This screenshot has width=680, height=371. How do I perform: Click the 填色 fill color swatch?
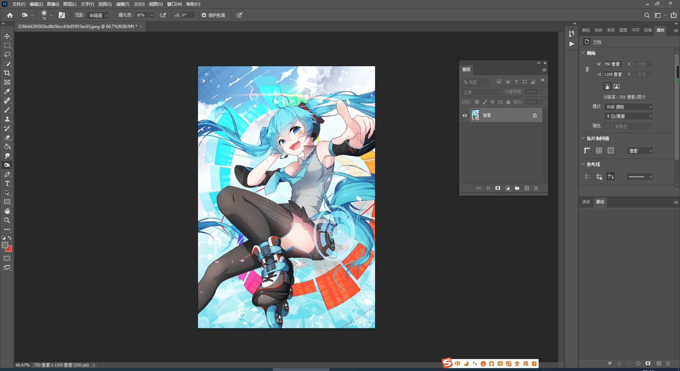(607, 126)
